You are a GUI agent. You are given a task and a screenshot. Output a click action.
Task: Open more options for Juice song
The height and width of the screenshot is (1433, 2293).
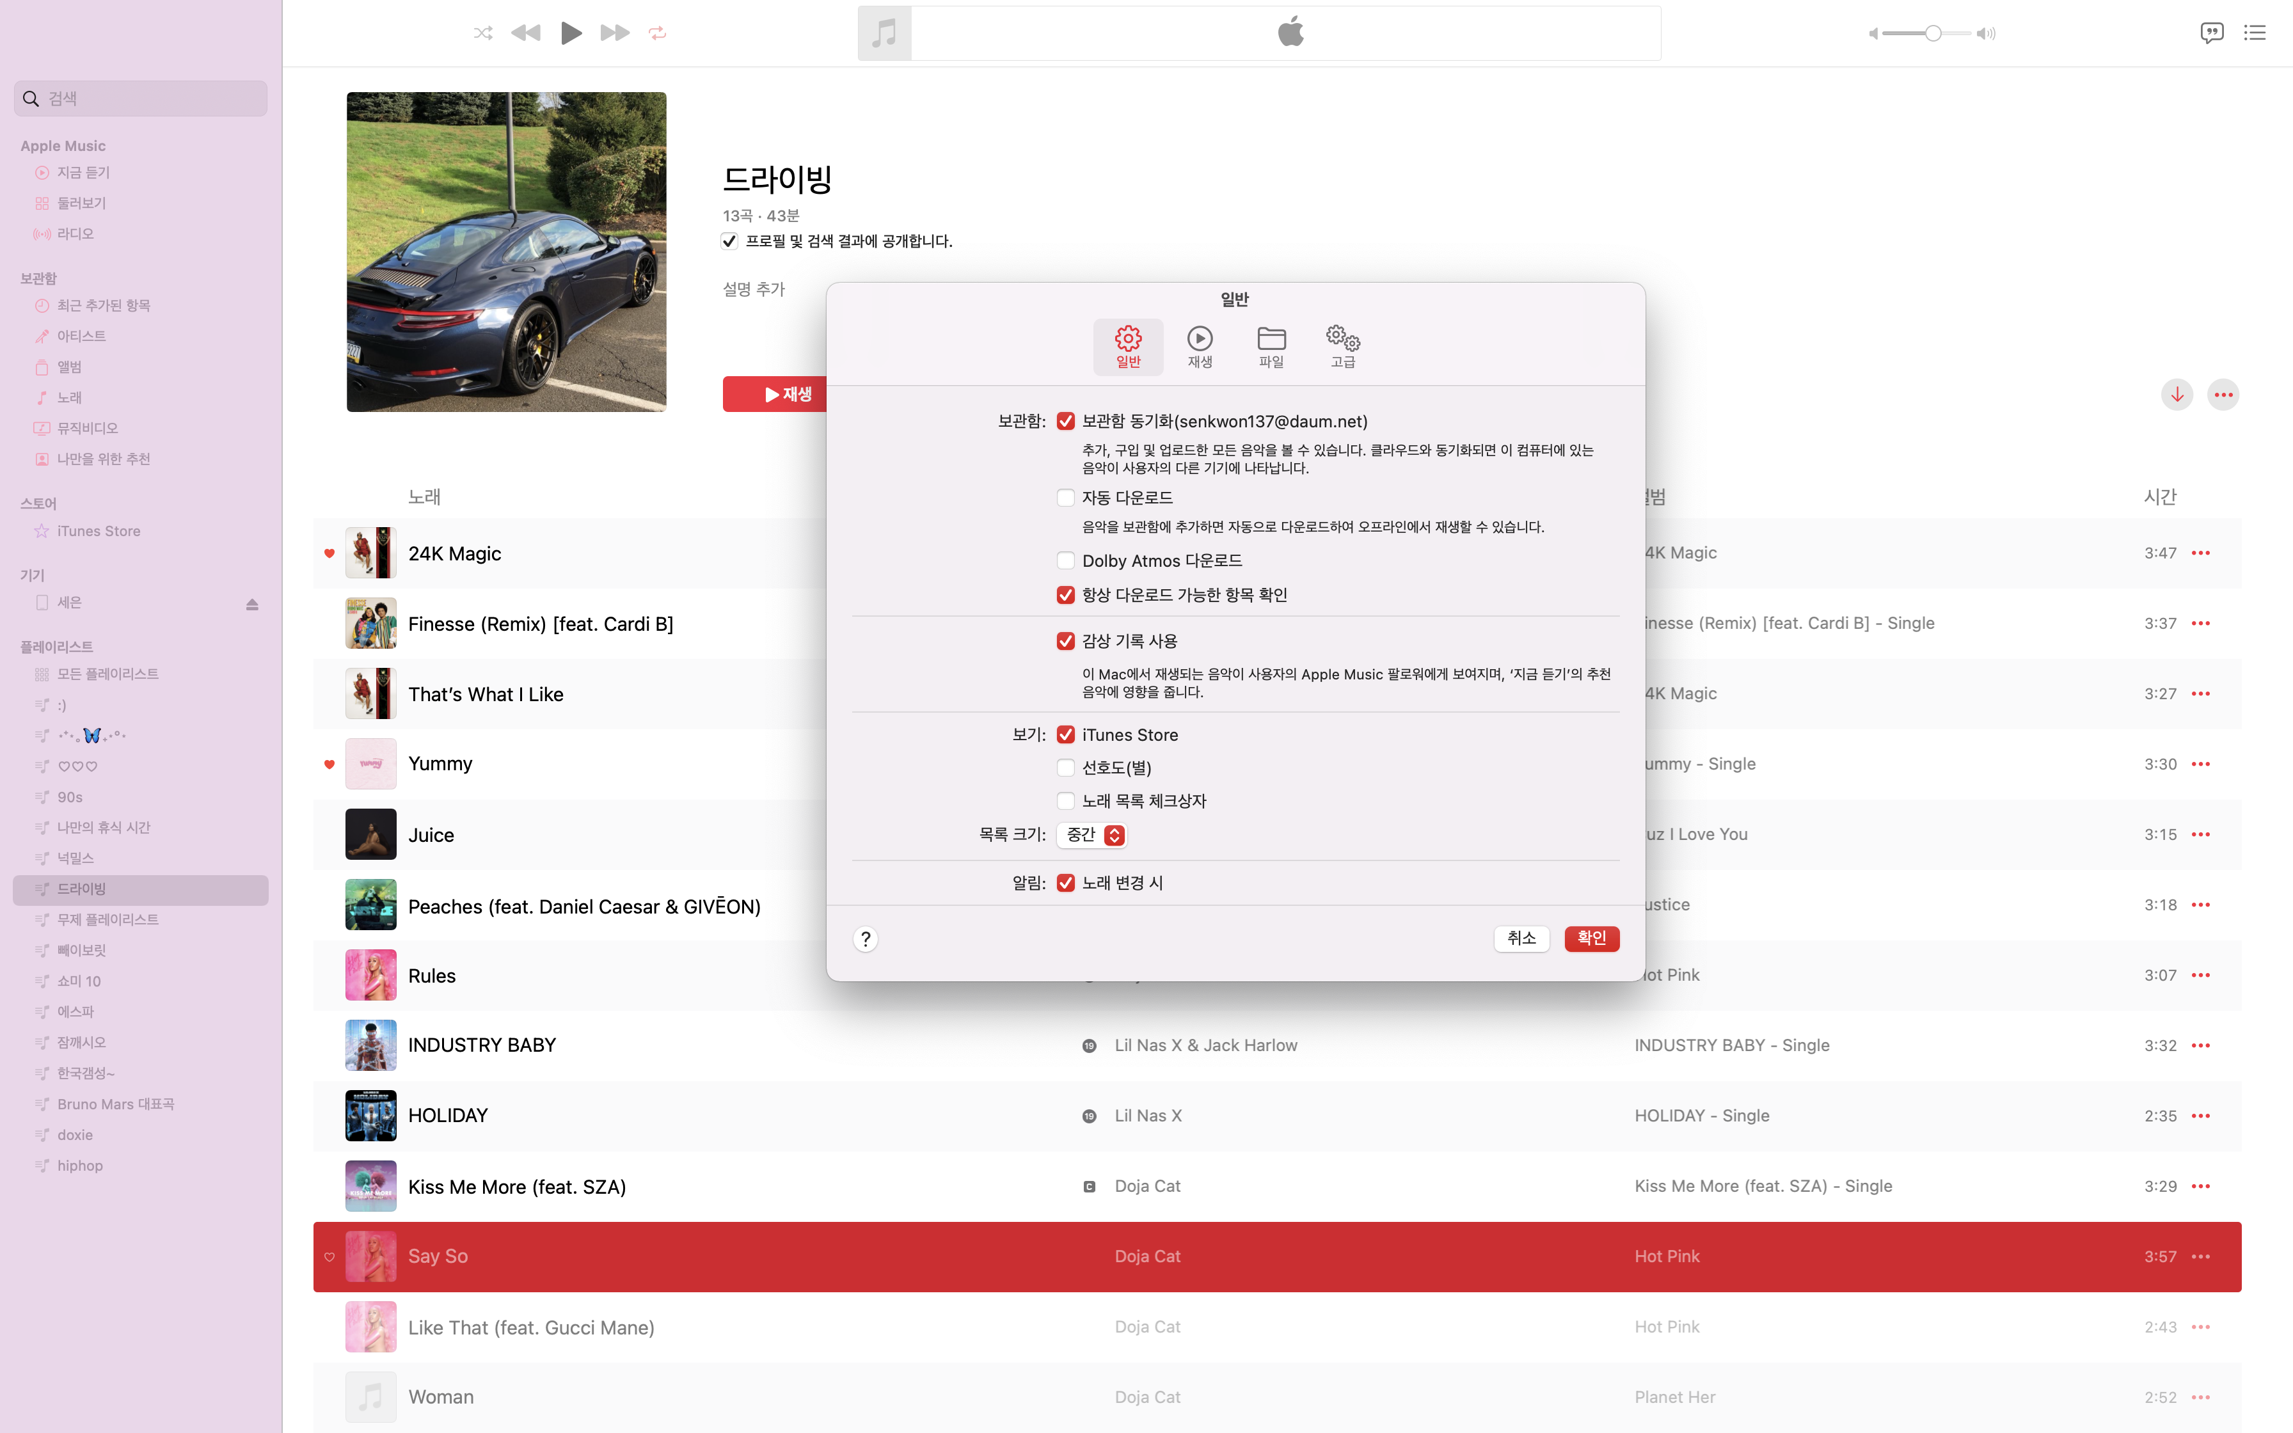click(x=2200, y=835)
